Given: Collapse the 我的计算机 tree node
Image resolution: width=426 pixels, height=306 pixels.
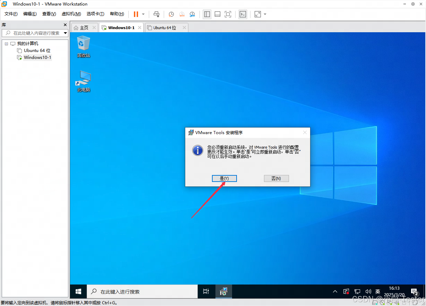Looking at the screenshot, I should click(x=6, y=44).
